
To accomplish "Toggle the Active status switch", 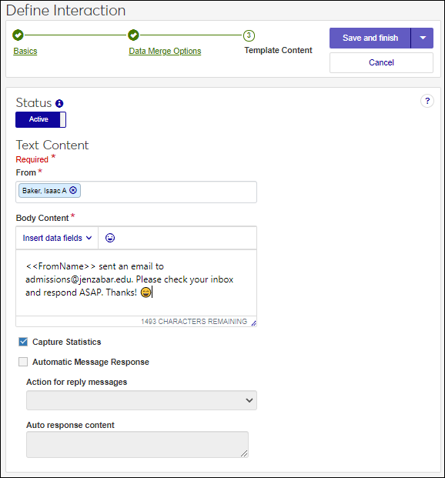I will (41, 119).
